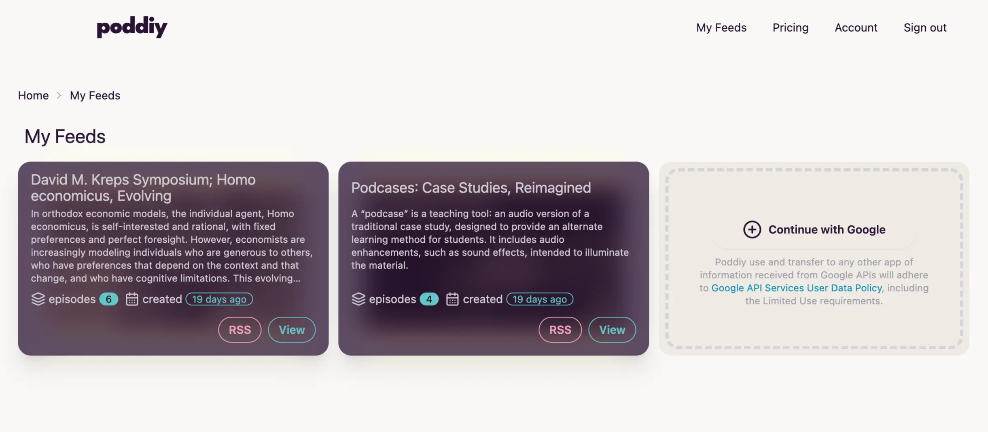
Task: Click the episodes stack icon on Podcases card
Action: (x=358, y=299)
